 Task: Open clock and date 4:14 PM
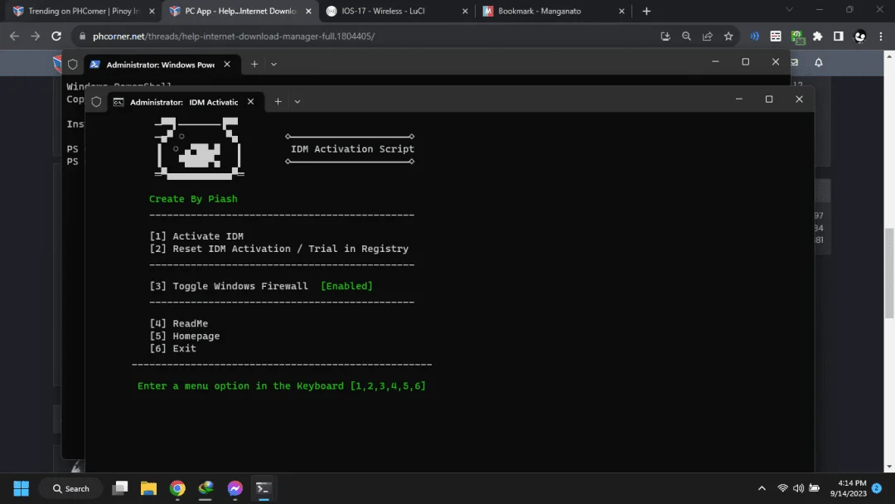click(x=849, y=488)
